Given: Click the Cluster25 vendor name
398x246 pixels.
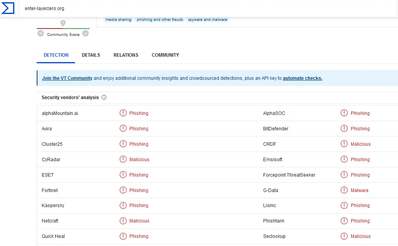Looking at the screenshot, I should pos(52,144).
